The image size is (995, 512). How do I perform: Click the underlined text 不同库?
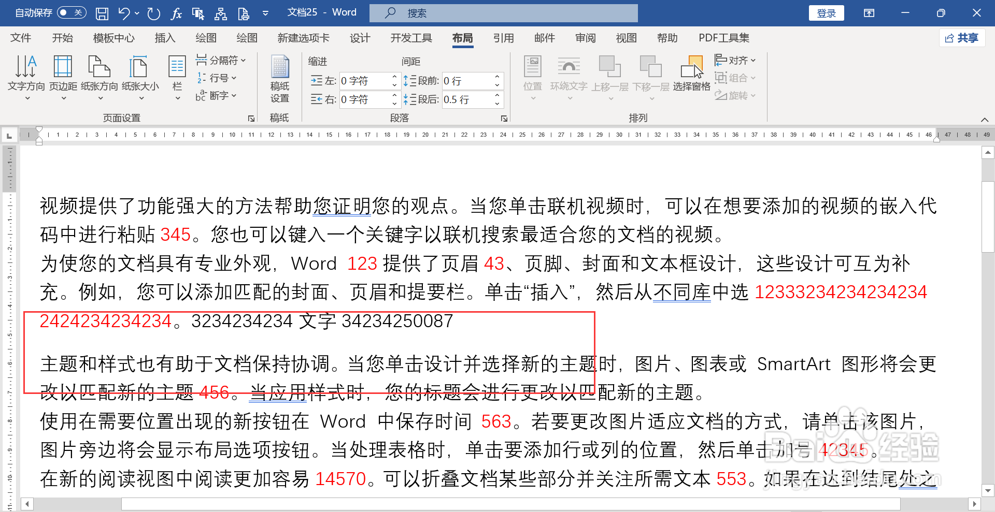coord(681,292)
